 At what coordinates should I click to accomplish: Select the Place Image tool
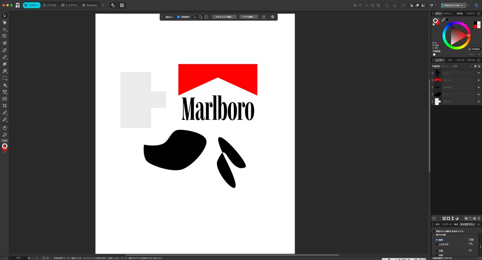[x=4, y=99]
